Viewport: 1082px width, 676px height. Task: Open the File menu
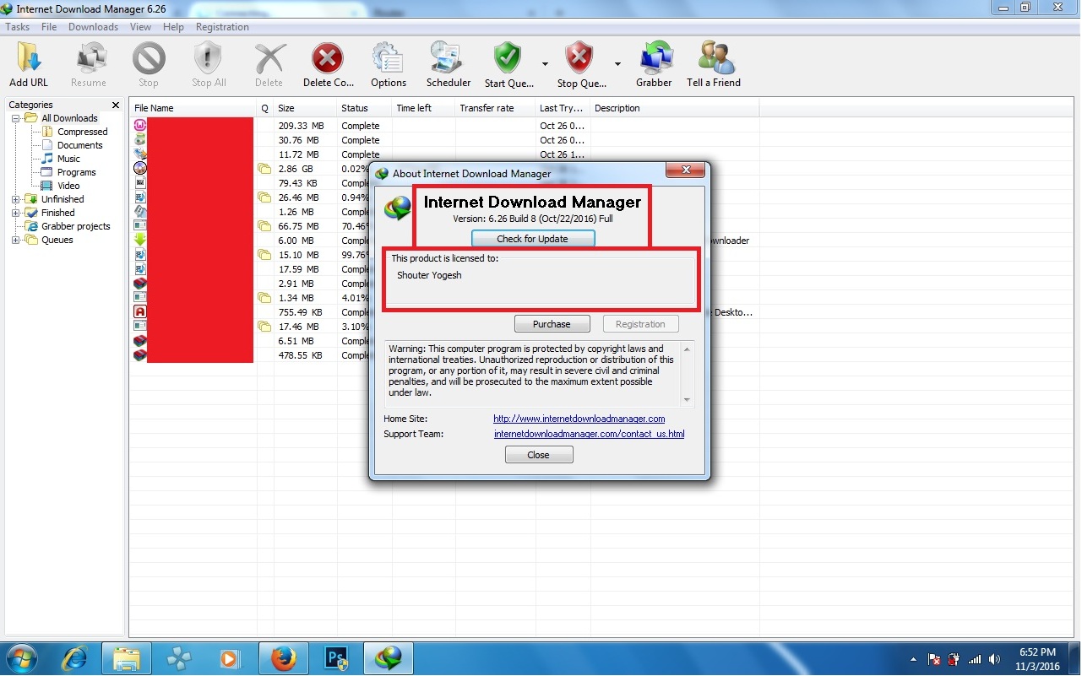(x=49, y=27)
